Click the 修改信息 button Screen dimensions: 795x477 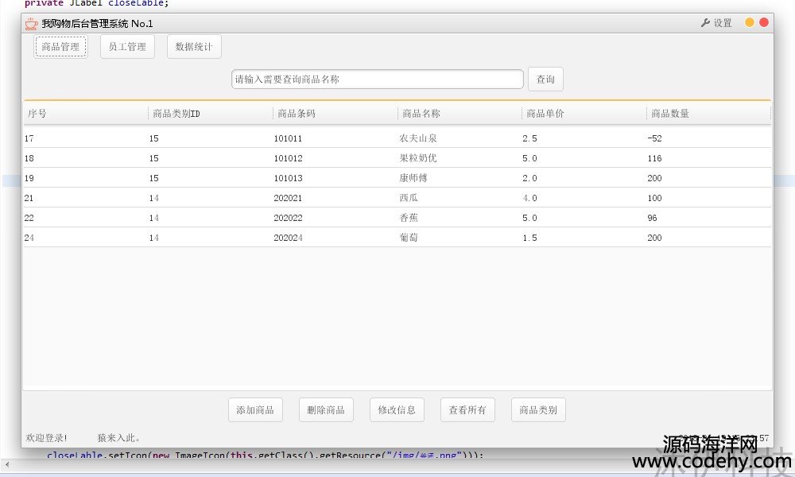pos(397,409)
